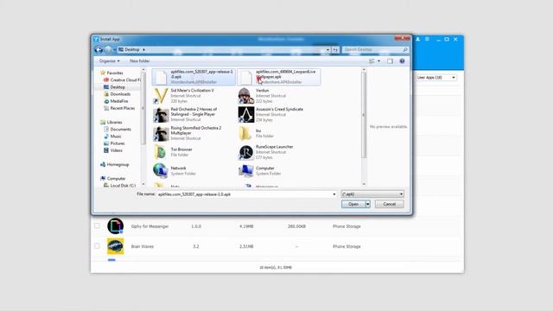Click the refresh button beside address bar
The height and width of the screenshot is (311, 553).
coord(335,50)
